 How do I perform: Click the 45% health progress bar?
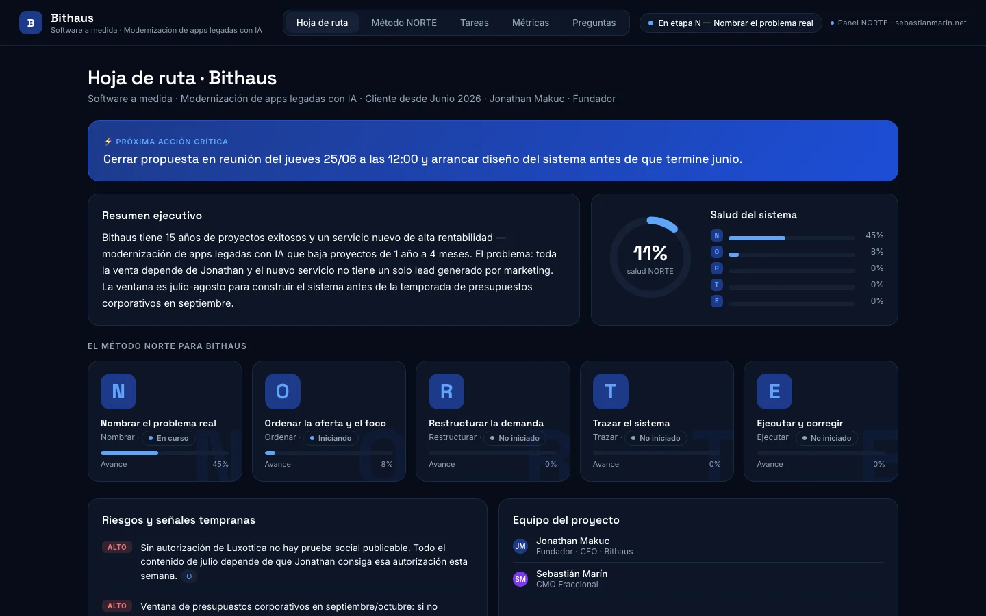point(792,238)
